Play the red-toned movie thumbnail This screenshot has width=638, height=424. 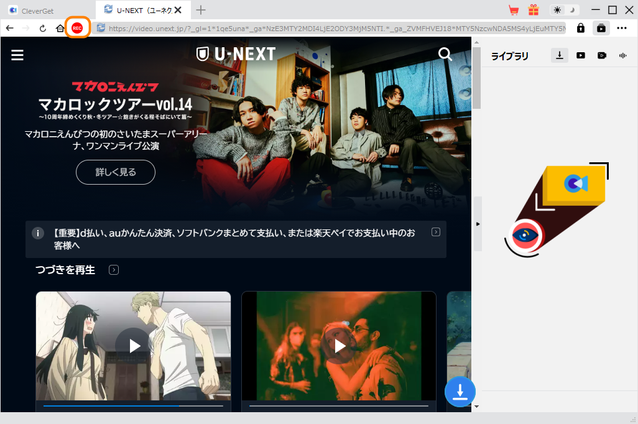tap(338, 346)
